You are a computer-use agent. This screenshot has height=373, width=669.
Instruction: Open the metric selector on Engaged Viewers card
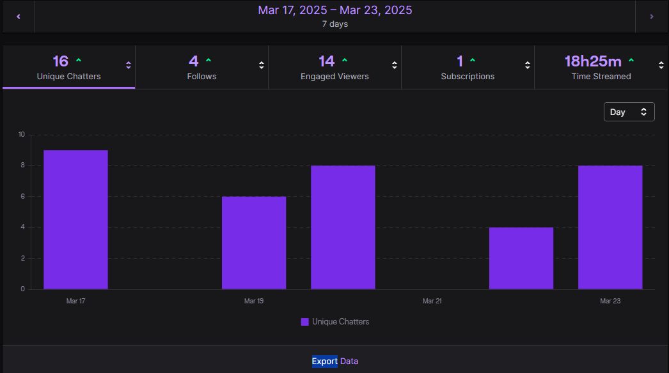pos(394,65)
